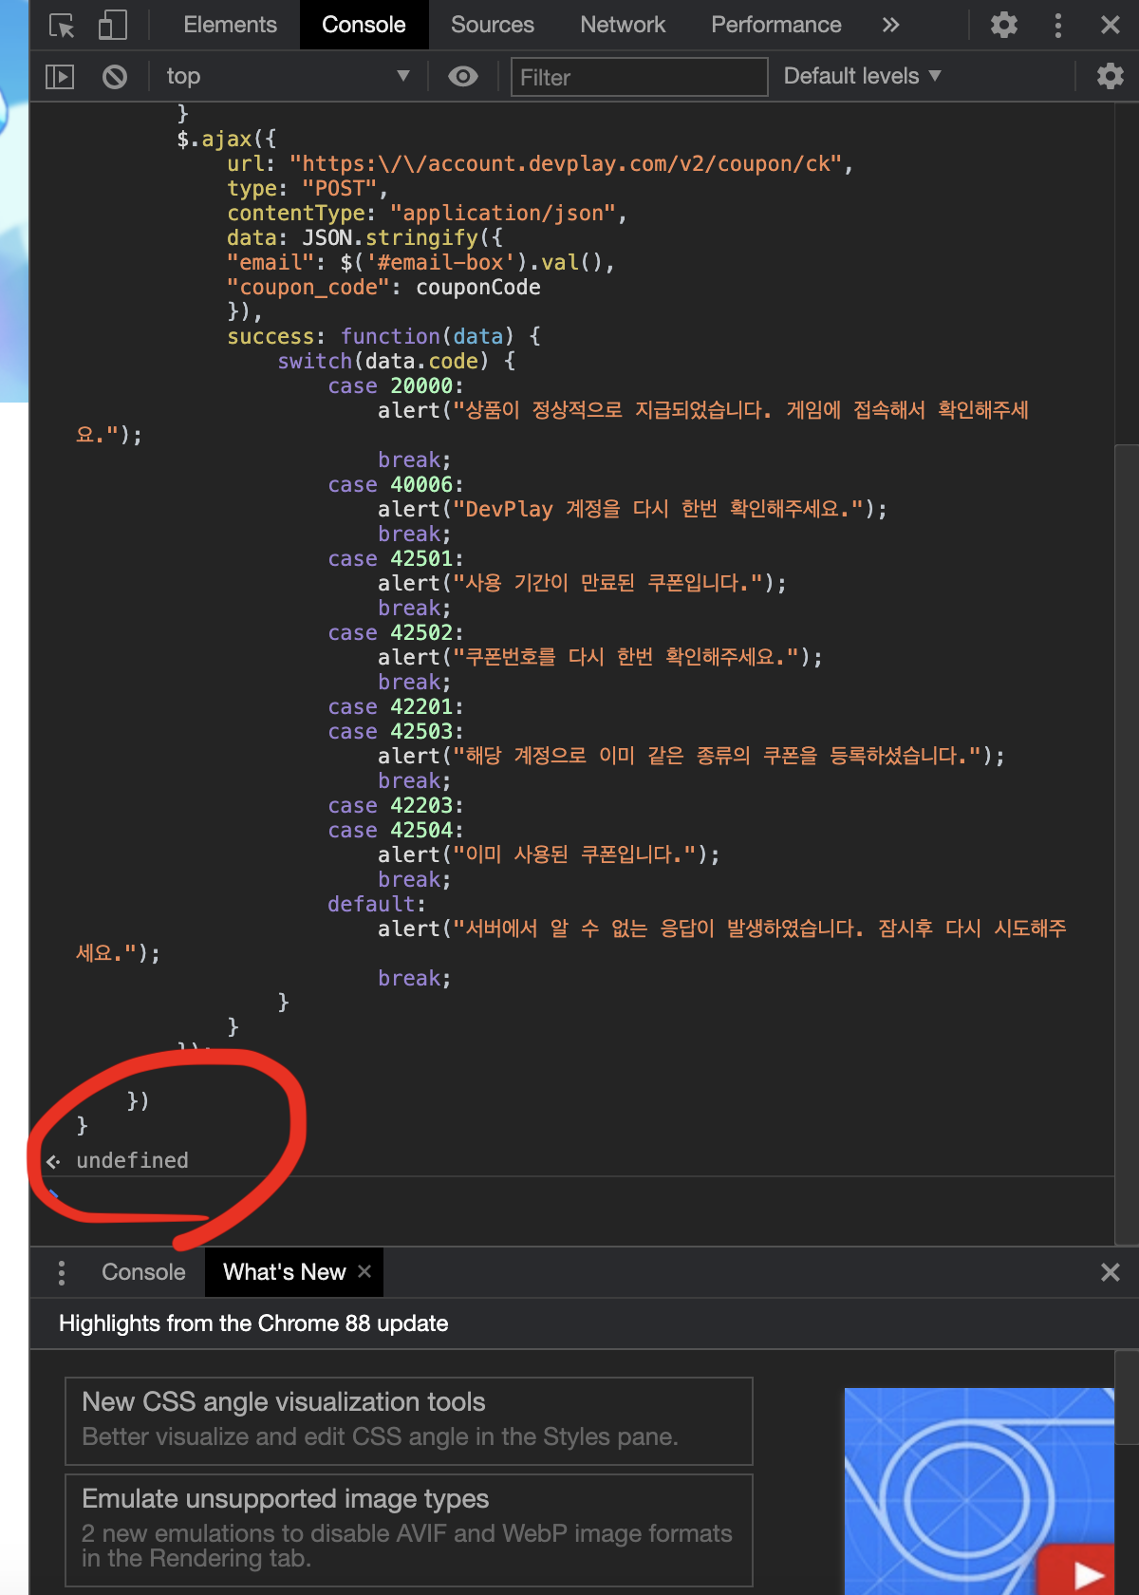Focus the Filter input field
The width and height of the screenshot is (1139, 1595).
point(640,77)
